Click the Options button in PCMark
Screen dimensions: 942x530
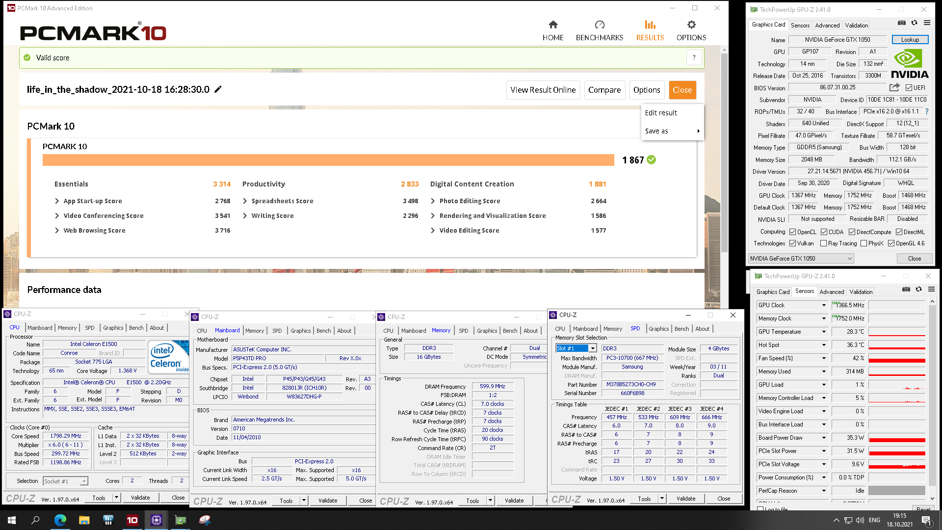point(647,90)
